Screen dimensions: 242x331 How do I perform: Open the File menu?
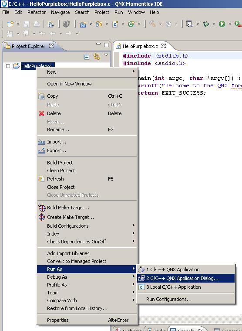pyautogui.click(x=6, y=12)
